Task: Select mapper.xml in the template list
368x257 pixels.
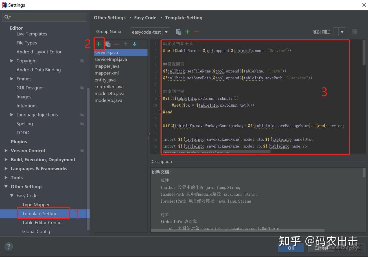Action: tap(107, 73)
